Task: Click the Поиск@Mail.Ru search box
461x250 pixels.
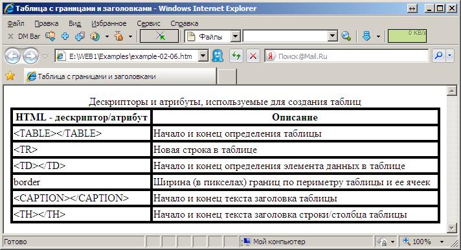Action: 346,56
